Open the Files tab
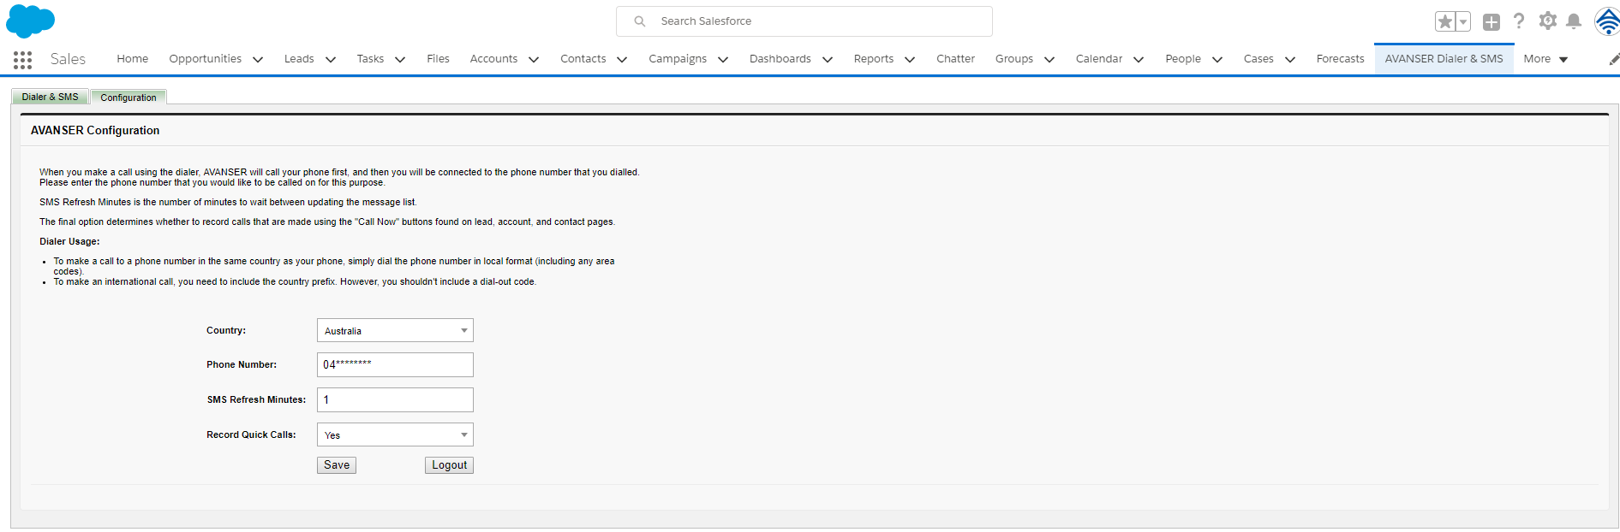Viewport: 1620px width, 532px height. click(x=438, y=59)
